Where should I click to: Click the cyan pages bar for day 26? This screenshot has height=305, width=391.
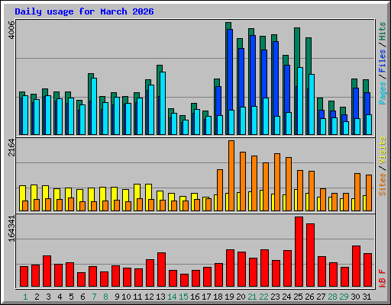[x=312, y=104]
